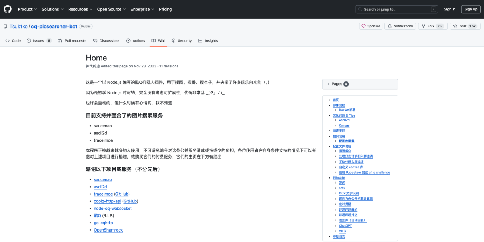Click the Sign up button
484x242 pixels.
(470, 9)
